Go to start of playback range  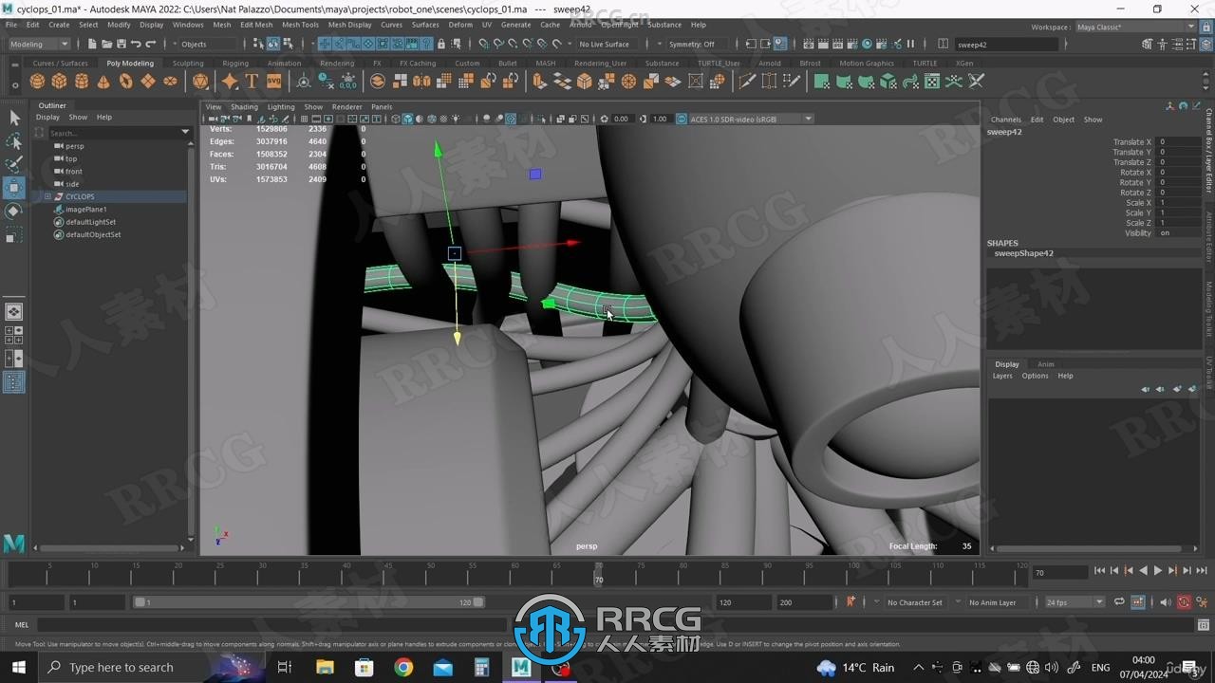pos(1099,571)
